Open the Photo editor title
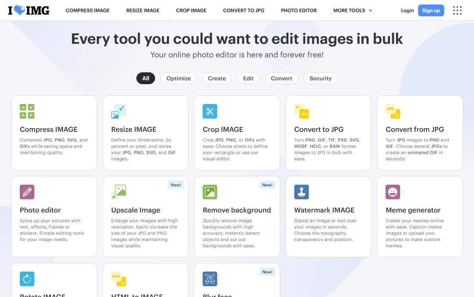 [x=40, y=210]
